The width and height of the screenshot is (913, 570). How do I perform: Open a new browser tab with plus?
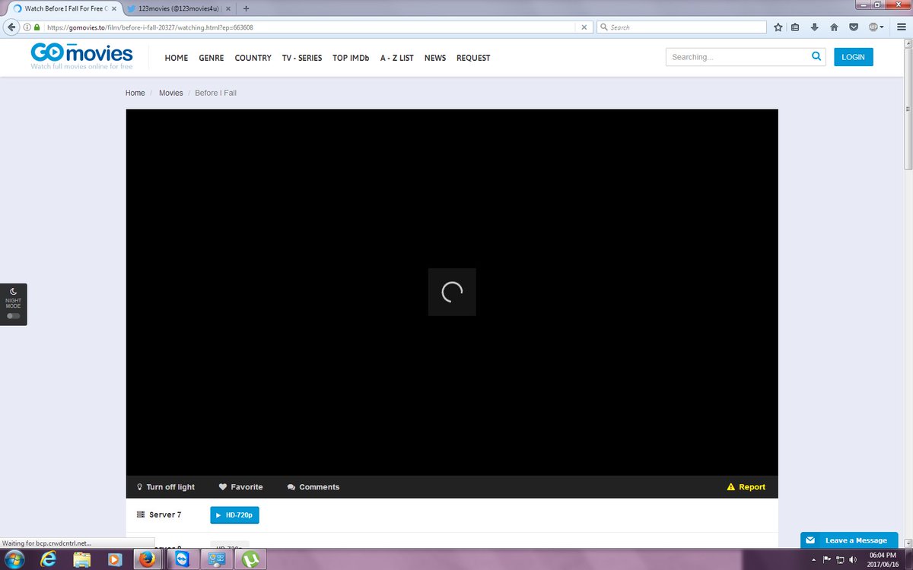click(x=246, y=8)
